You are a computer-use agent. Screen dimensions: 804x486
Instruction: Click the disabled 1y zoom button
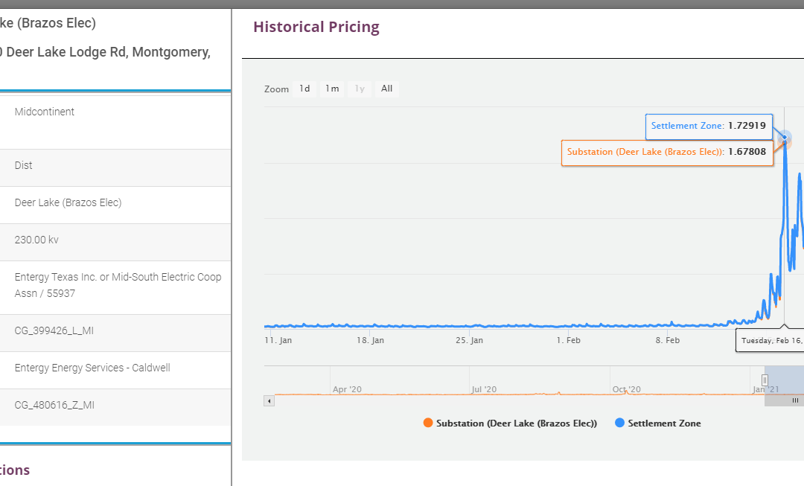point(360,89)
